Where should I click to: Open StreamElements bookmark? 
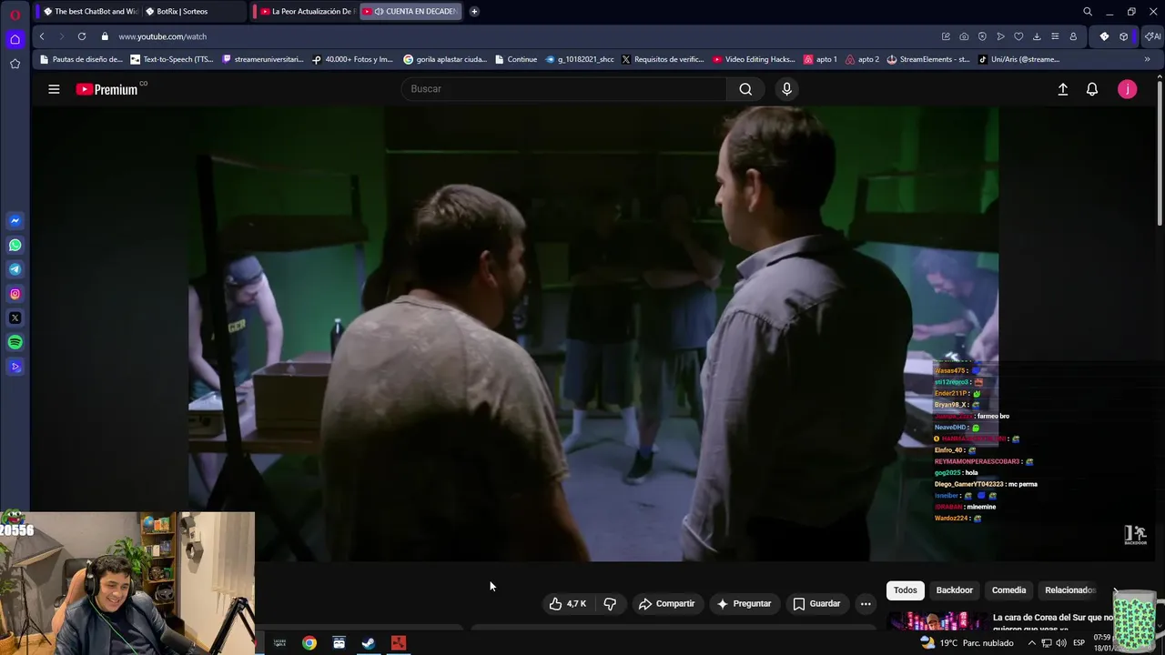pos(928,59)
